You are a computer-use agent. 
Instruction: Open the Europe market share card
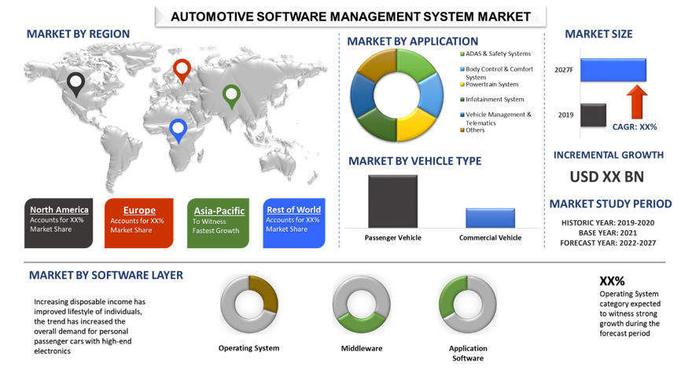[138, 223]
